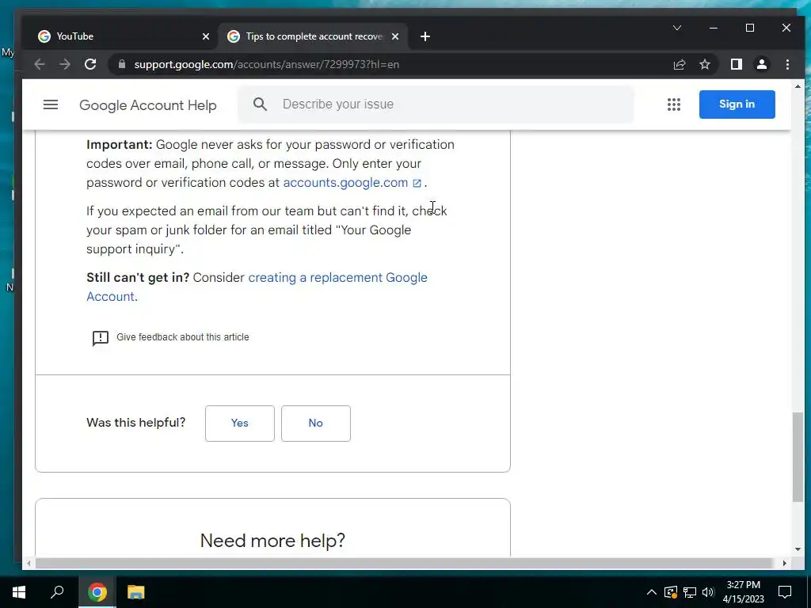Click the vertical scrollbar thumb
Viewport: 811px width, 608px height.
[798, 457]
